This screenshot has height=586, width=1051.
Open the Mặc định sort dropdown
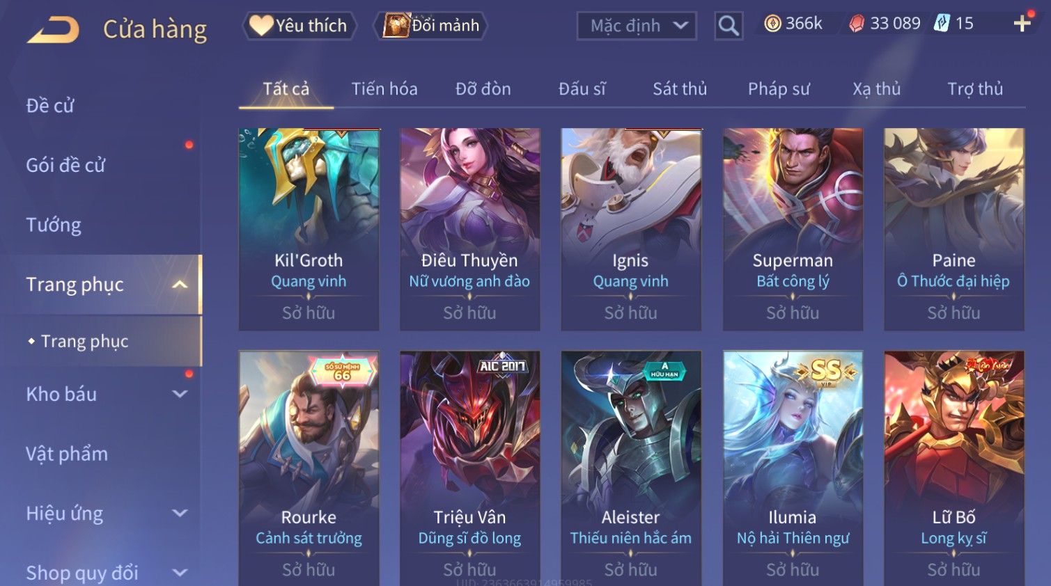[x=637, y=26]
